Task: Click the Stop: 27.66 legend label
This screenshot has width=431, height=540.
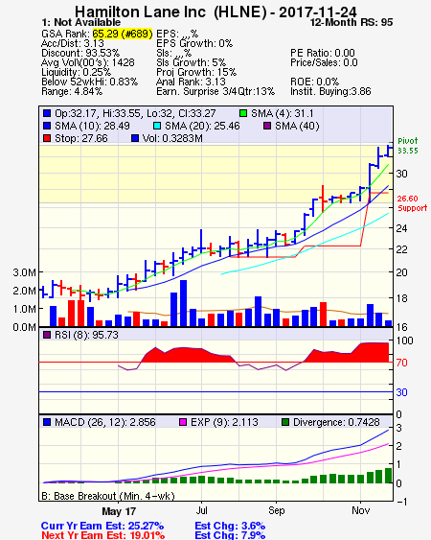Action: pyautogui.click(x=81, y=138)
